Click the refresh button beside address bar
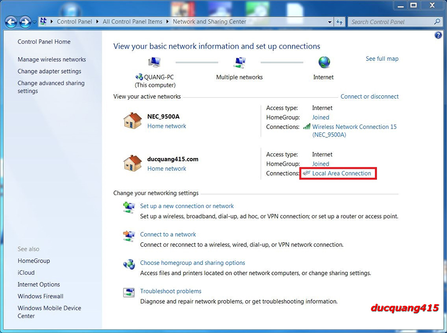 coord(339,22)
